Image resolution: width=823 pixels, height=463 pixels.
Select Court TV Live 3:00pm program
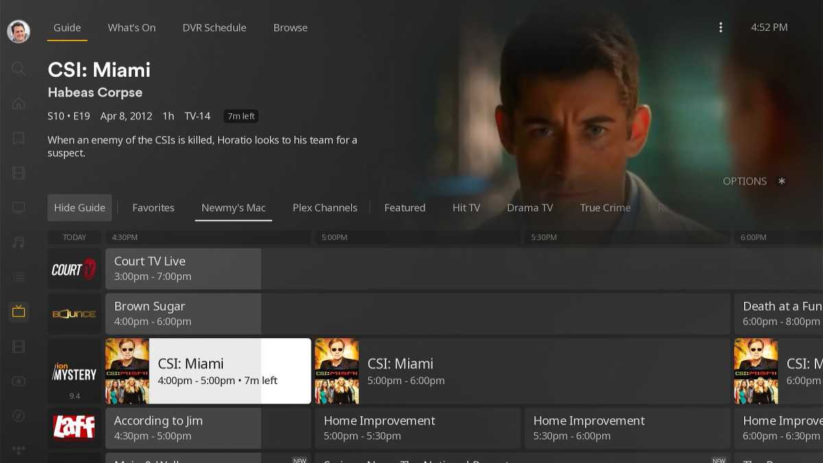pos(464,269)
